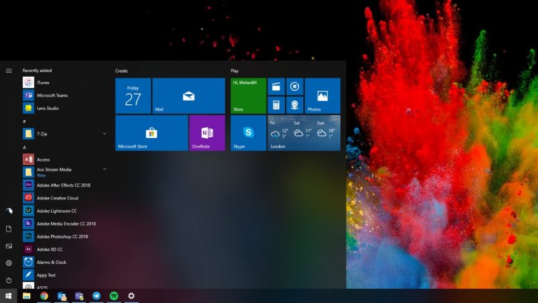538x303 pixels.
Task: Open Telegram from the taskbar
Action: (96, 296)
